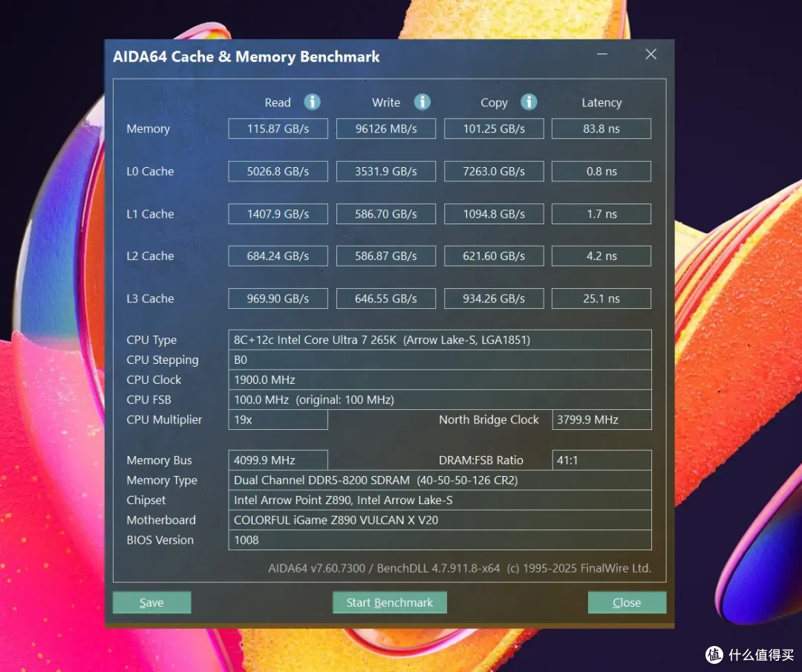Click L2 Cache Write 586.87 GB/s
Screen dimensions: 802x672
point(386,255)
